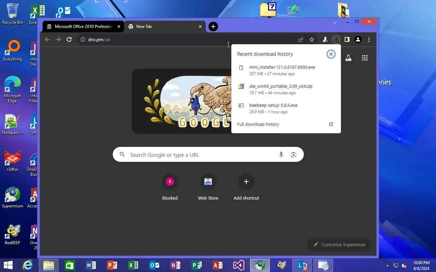Close the Recent download history popup
Screen dimensions: 436x272
coord(331,54)
